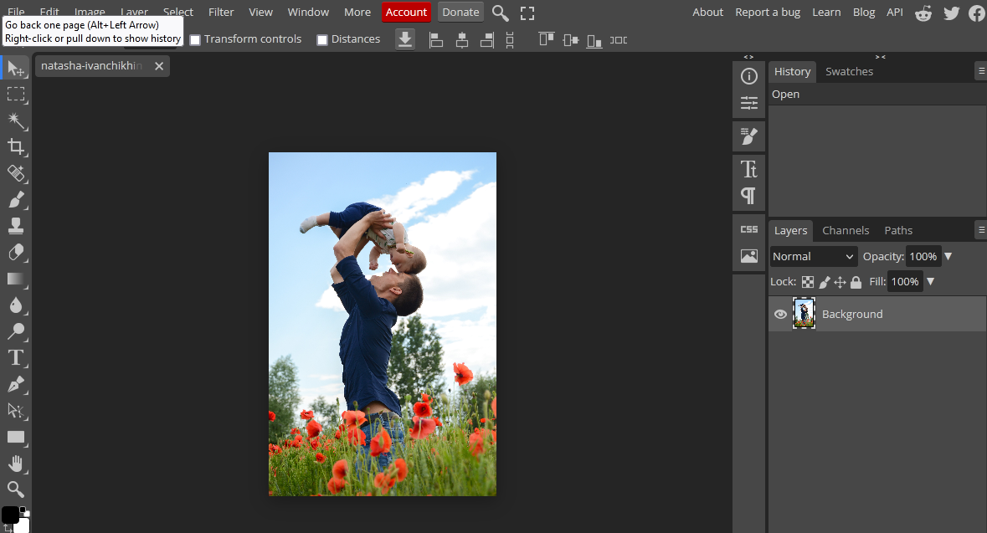Enable the Distances checkbox
Viewport: 987px width, 533px height.
(x=322, y=39)
